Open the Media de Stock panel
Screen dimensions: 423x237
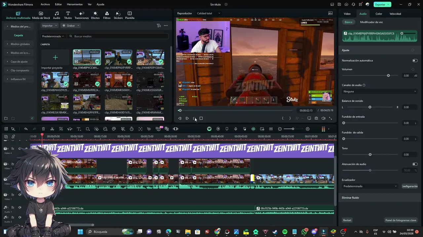click(x=41, y=15)
